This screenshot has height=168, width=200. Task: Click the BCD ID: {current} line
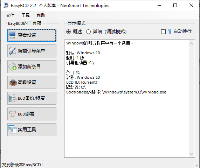[82, 82]
